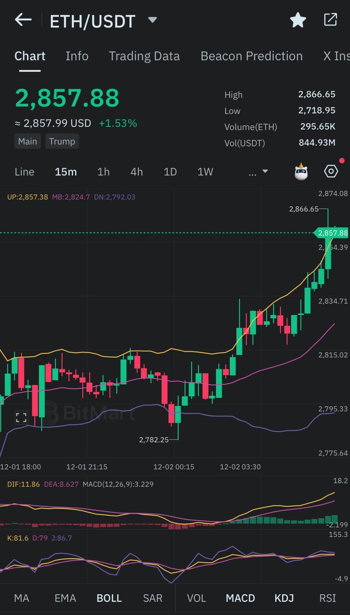The image size is (350, 615).
Task: Click the 2,815.02 price axis label
Action: (333, 355)
